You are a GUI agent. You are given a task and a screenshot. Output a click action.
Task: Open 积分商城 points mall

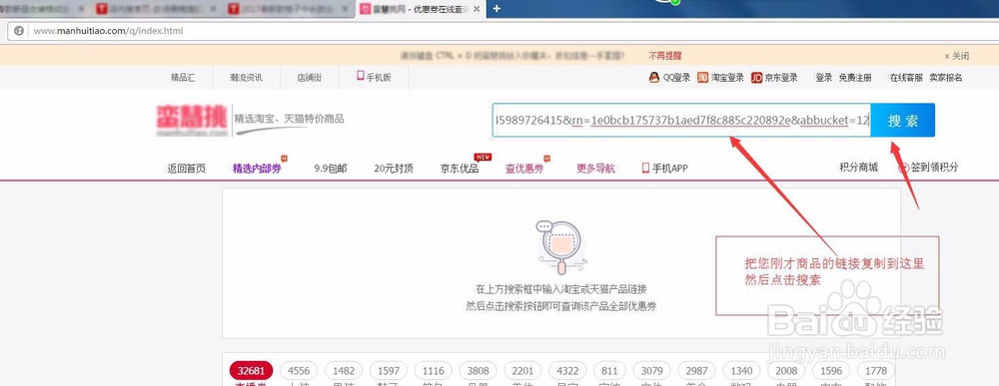(x=858, y=168)
